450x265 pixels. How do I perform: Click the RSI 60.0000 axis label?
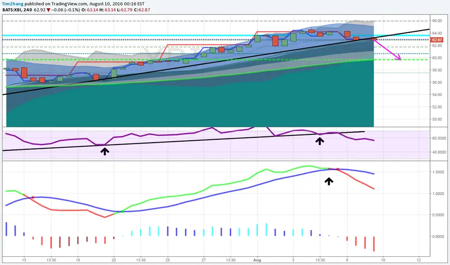point(439,138)
